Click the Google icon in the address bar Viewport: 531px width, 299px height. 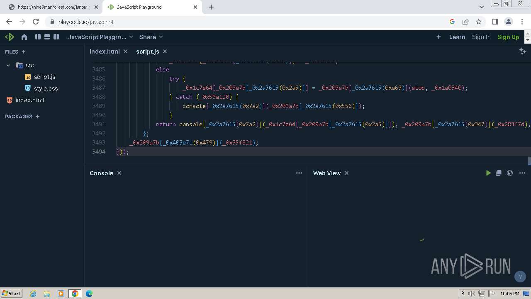(452, 22)
